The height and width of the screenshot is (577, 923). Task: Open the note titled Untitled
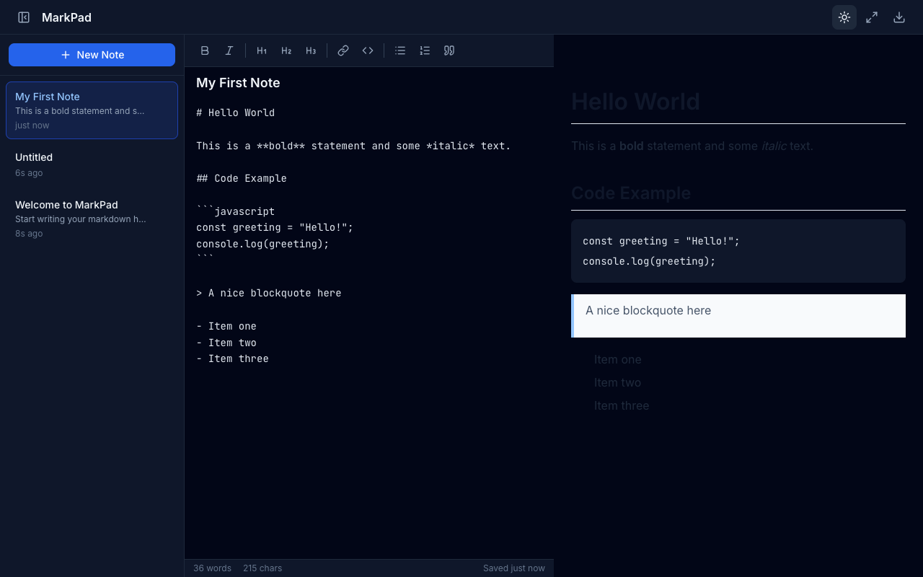click(92, 164)
